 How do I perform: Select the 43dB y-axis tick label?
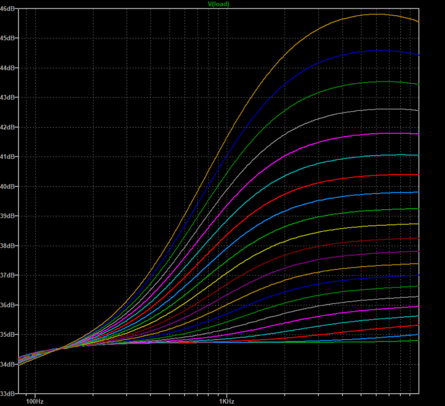tap(8, 97)
